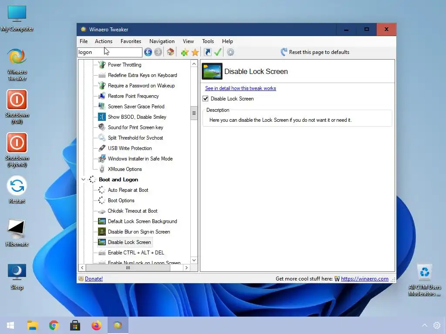446x334 pixels.
Task: Add this tweak to bookmarks with green plus star
Action: point(185,52)
